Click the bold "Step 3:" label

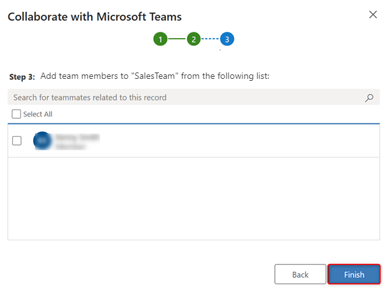click(x=23, y=77)
